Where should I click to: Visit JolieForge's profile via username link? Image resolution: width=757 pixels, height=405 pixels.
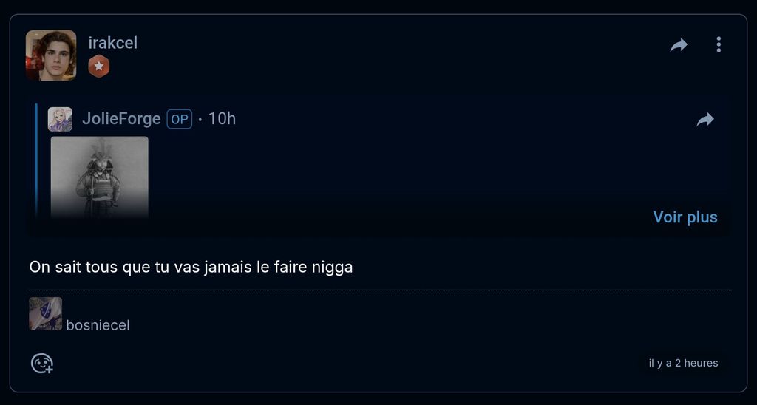click(x=121, y=119)
